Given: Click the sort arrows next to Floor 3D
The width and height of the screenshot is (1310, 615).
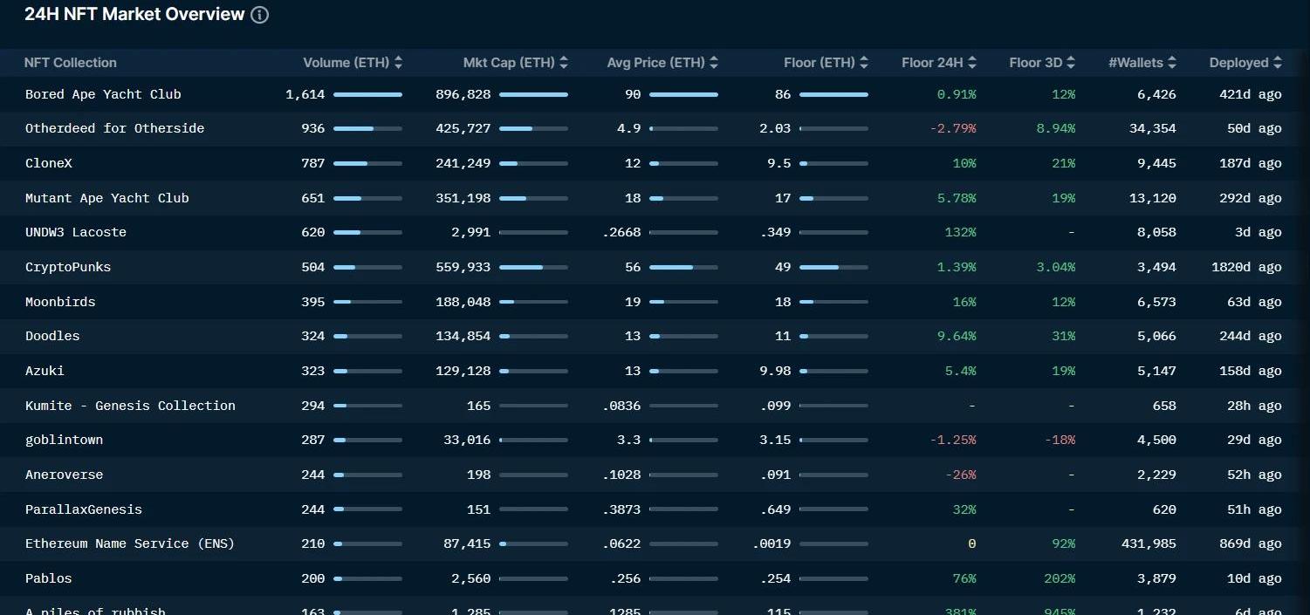Looking at the screenshot, I should pos(1071,63).
